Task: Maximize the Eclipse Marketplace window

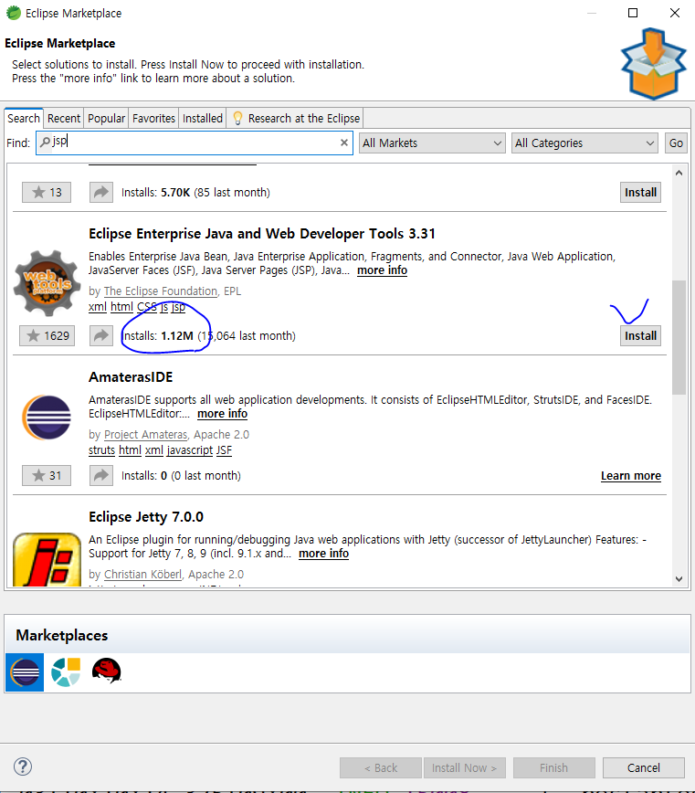Action: point(633,13)
